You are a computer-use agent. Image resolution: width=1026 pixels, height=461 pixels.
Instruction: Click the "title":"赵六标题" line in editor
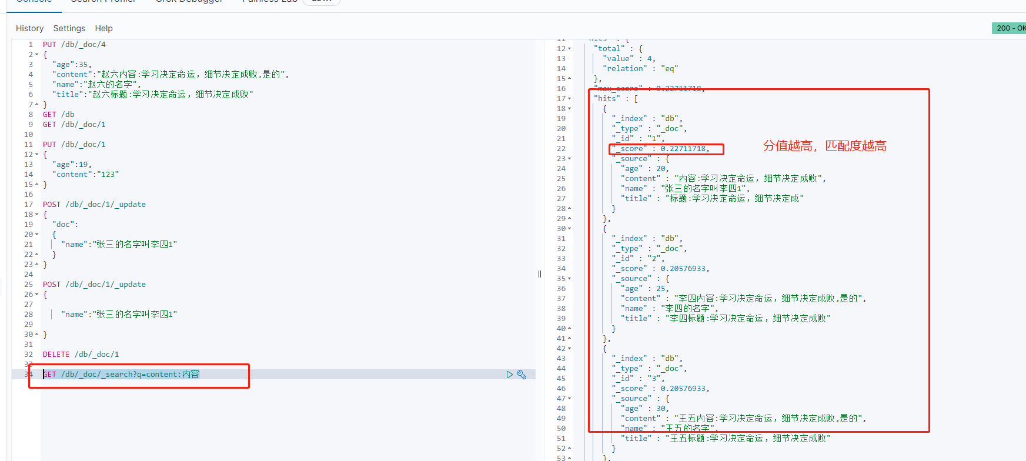point(152,95)
